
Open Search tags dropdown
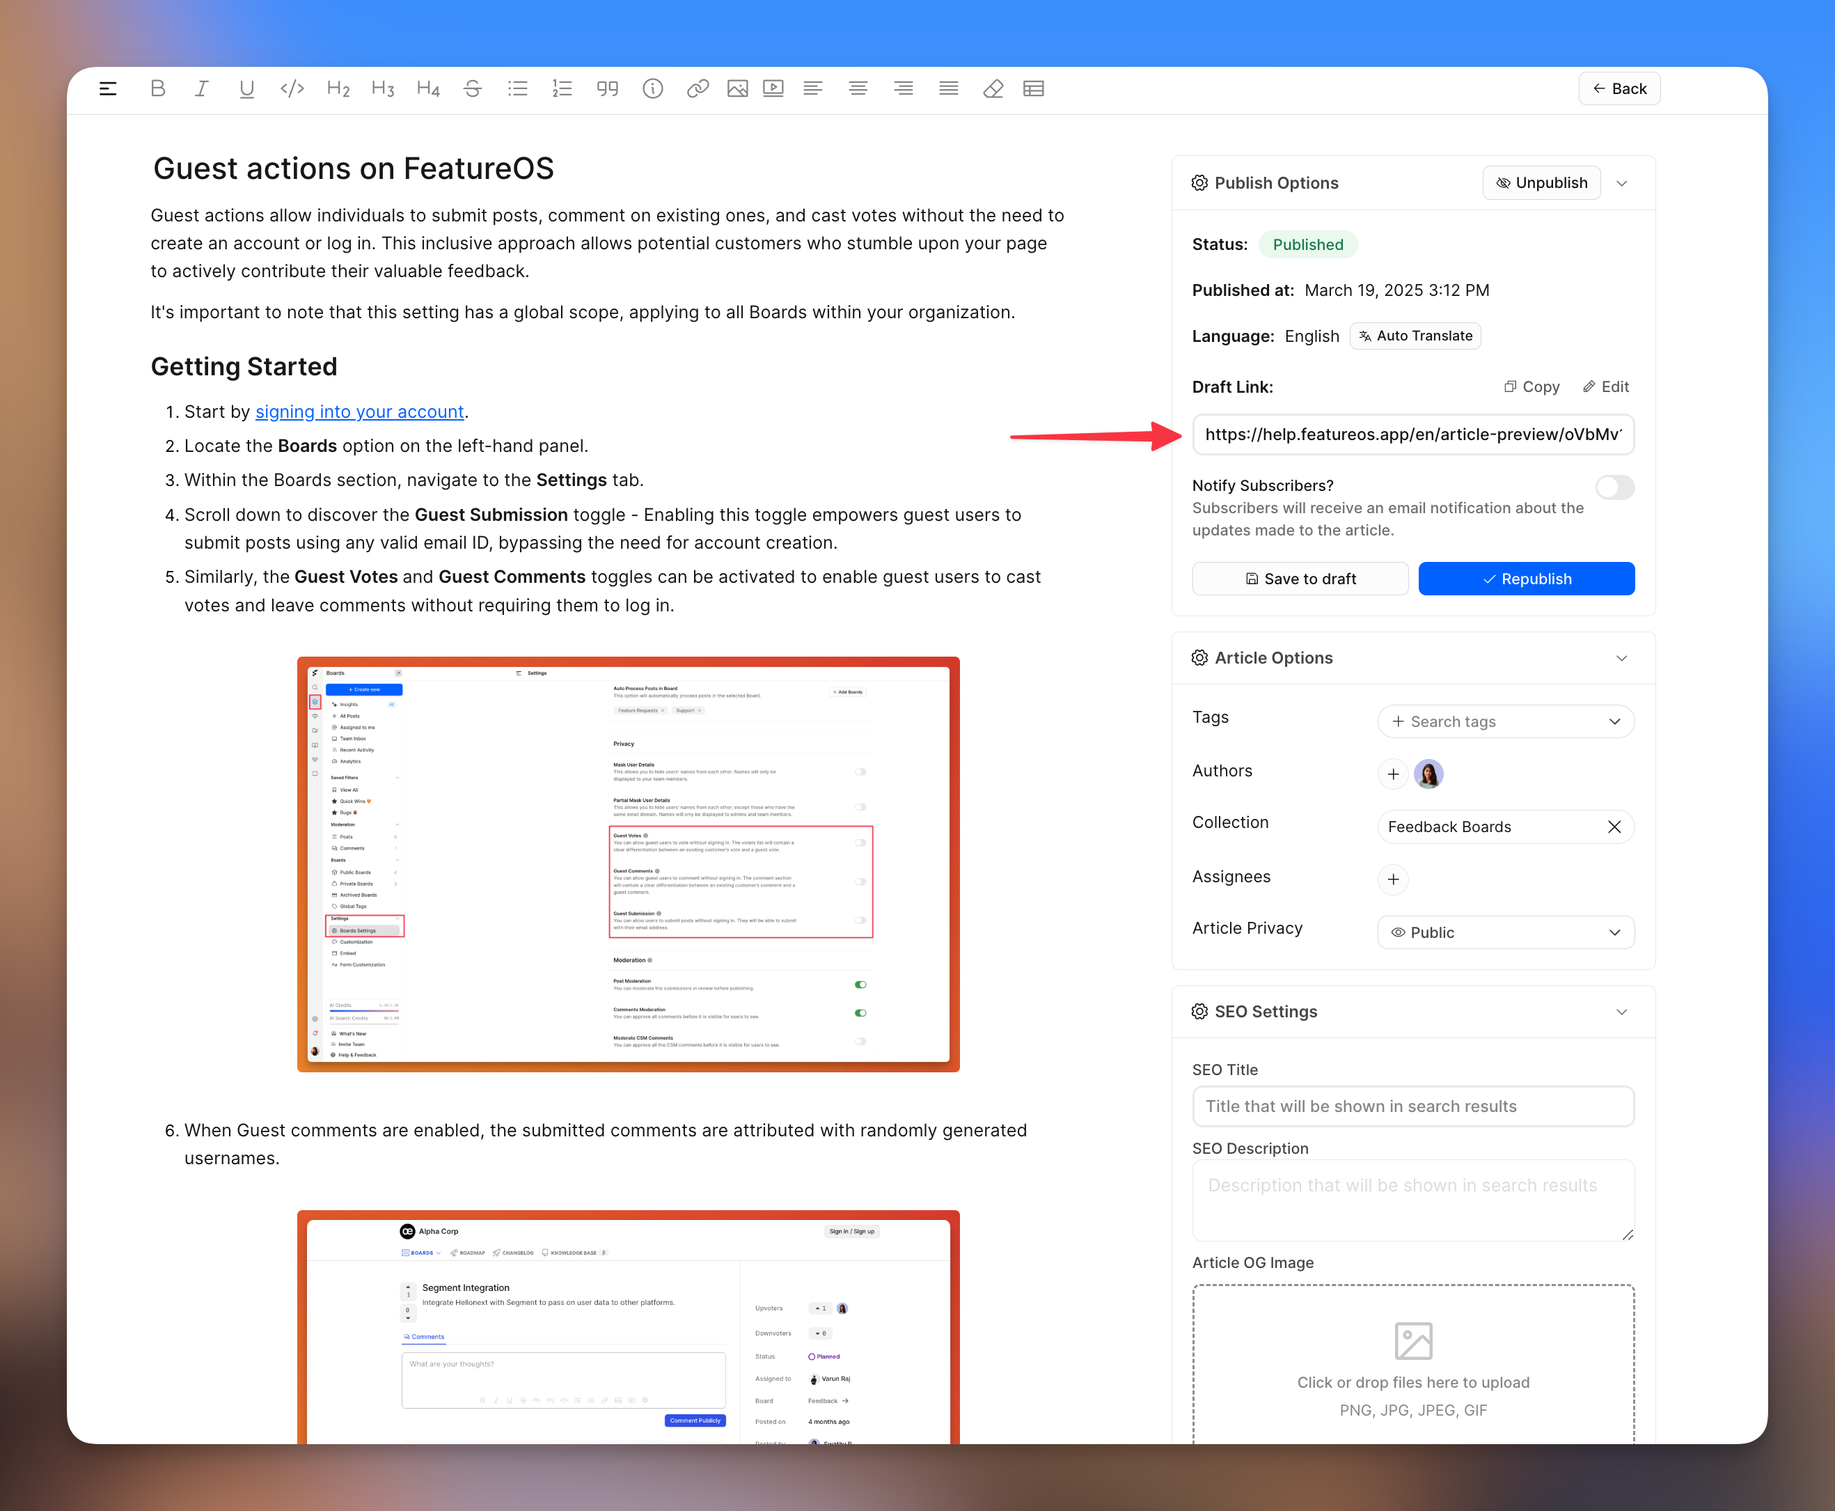(1506, 721)
